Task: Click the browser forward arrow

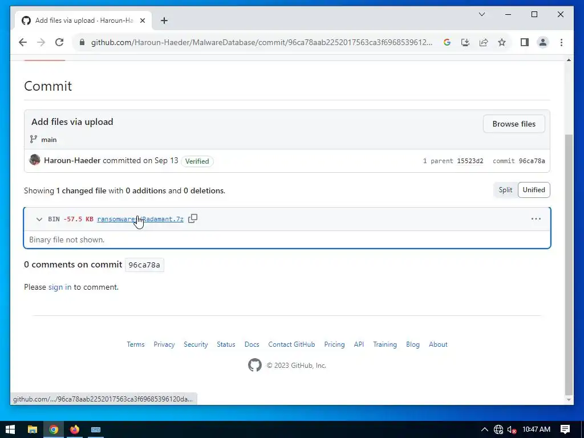Action: (x=41, y=42)
